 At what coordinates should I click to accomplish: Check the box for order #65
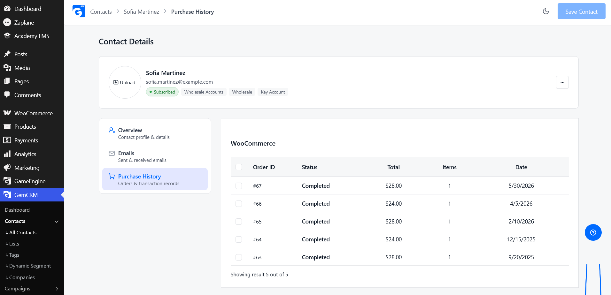pyautogui.click(x=239, y=222)
